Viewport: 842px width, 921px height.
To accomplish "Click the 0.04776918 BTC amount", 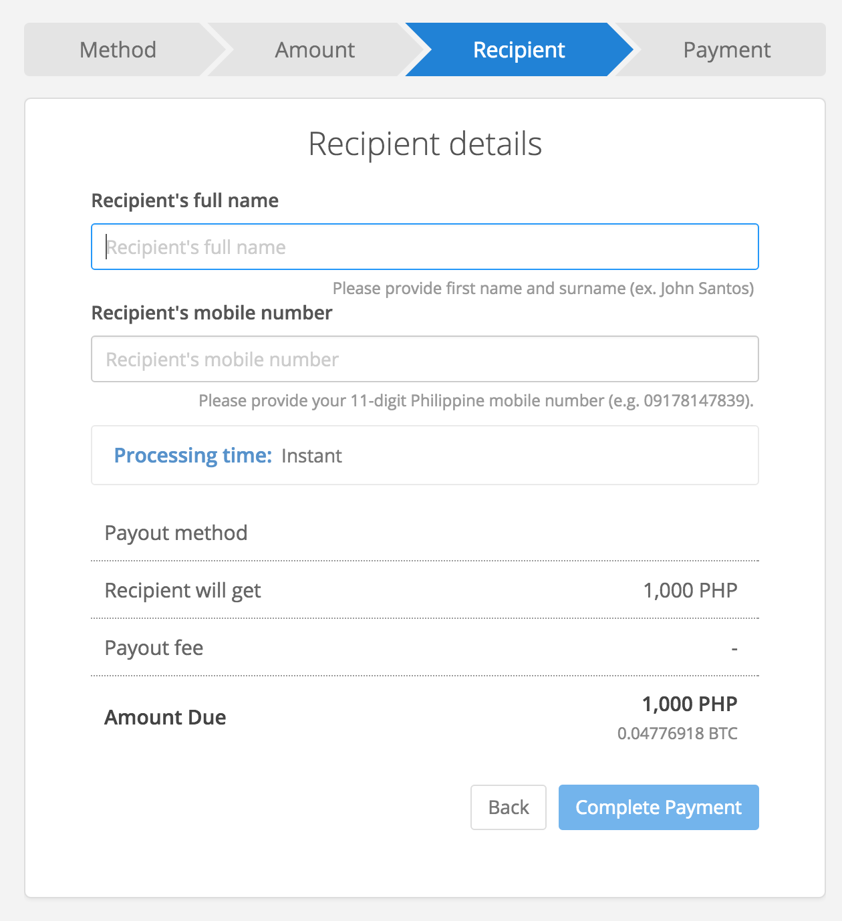I will pos(677,733).
